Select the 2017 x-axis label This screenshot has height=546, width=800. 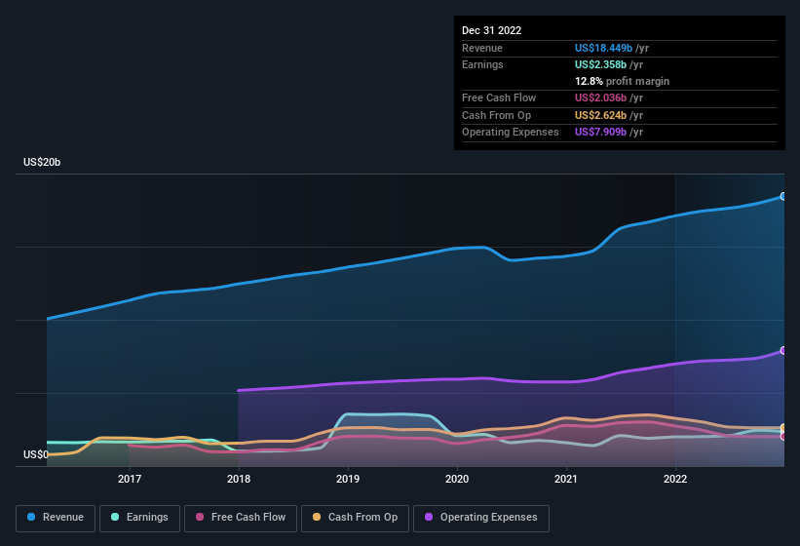tap(130, 479)
